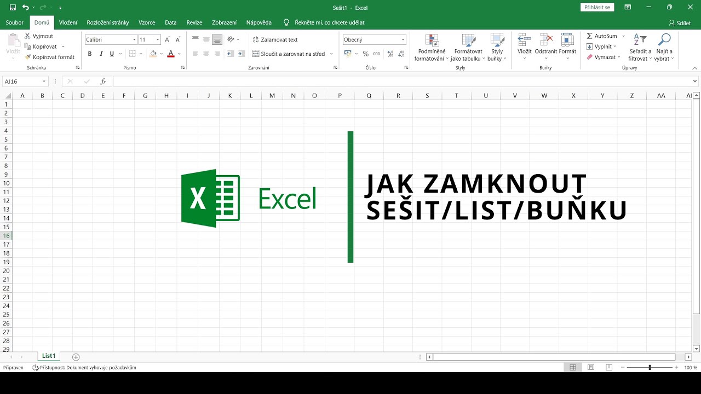Click zoom slider handle in status bar
701x394 pixels.
[x=650, y=368]
